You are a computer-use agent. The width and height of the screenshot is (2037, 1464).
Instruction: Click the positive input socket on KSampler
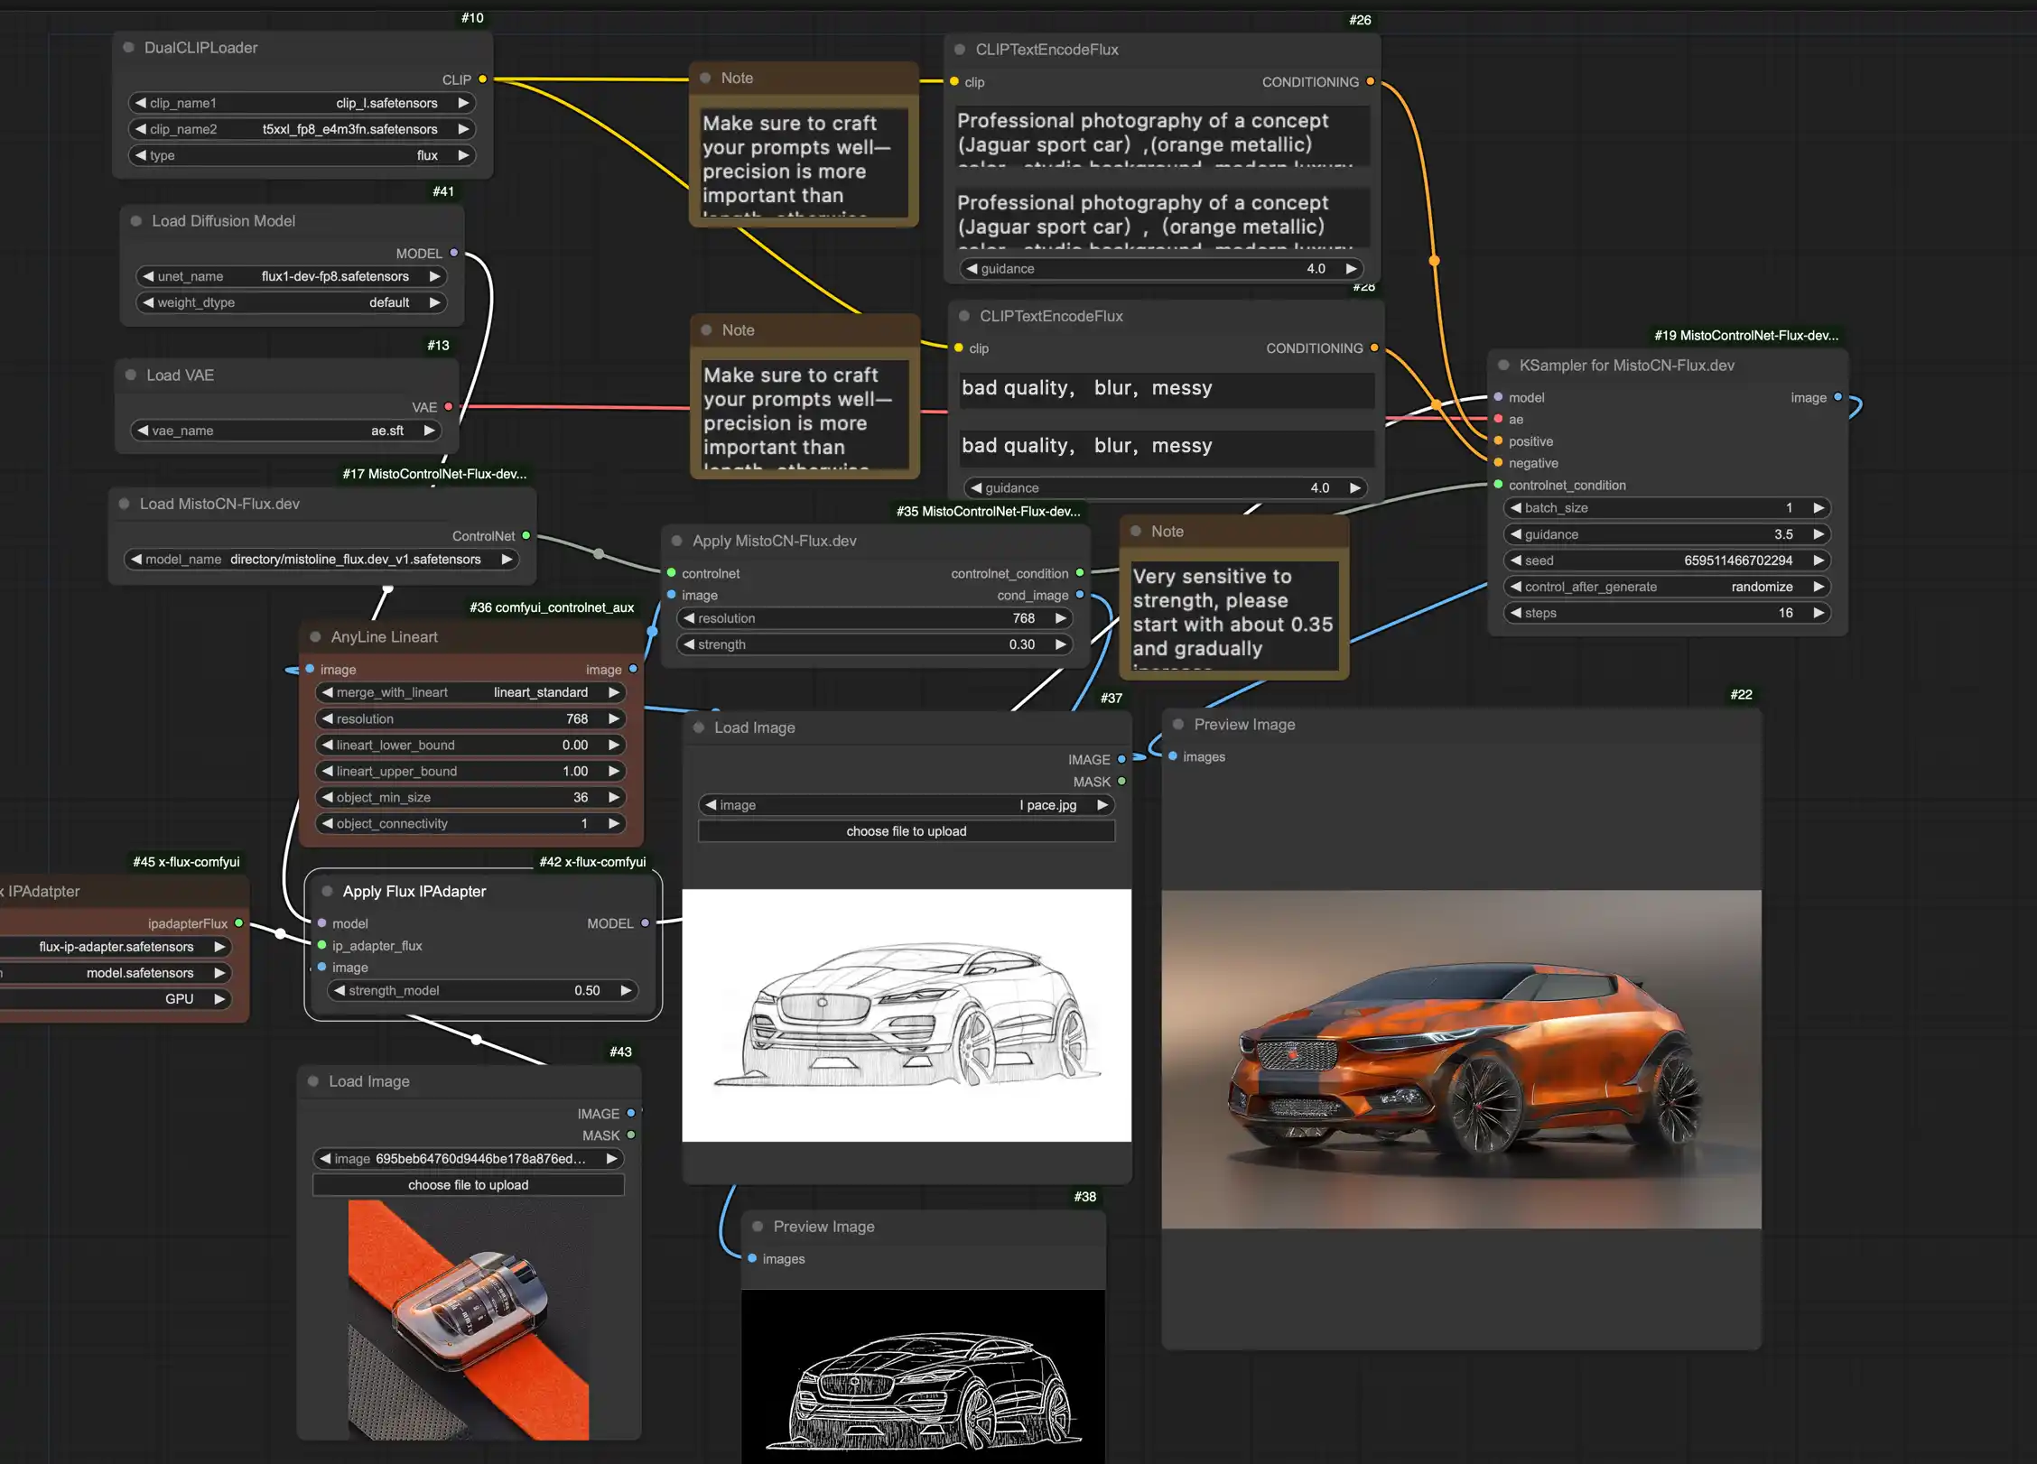[1498, 441]
